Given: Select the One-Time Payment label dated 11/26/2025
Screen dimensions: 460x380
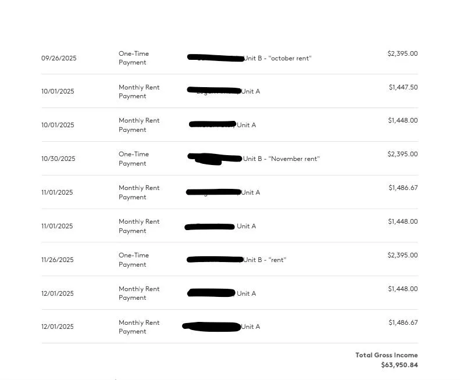Looking at the screenshot, I should 134,260.
